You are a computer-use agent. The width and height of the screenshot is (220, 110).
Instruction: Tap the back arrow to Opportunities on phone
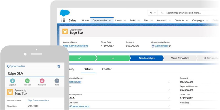(x=8, y=66)
